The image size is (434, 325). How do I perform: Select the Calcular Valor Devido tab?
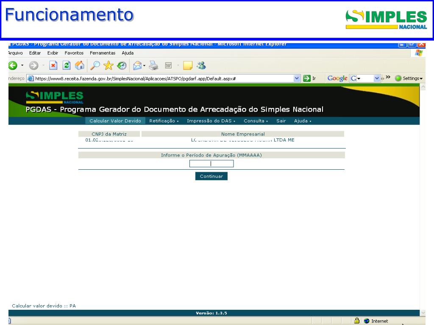[115, 121]
